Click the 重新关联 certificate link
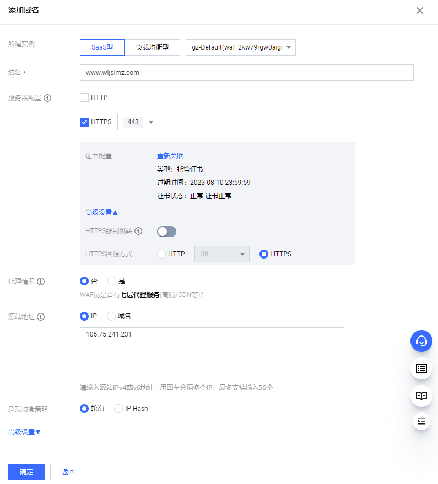This screenshot has width=438, height=484. click(170, 156)
